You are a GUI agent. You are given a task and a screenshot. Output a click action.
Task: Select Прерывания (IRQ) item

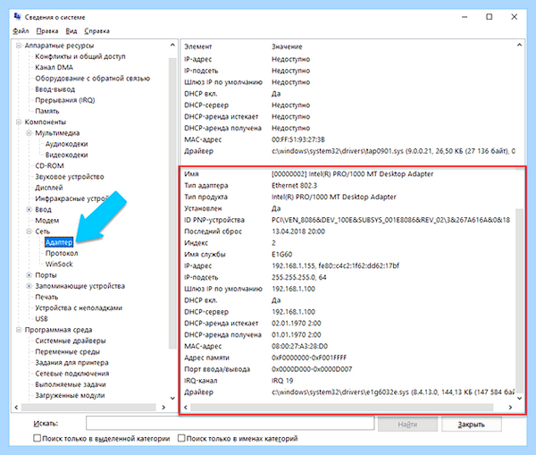point(65,100)
